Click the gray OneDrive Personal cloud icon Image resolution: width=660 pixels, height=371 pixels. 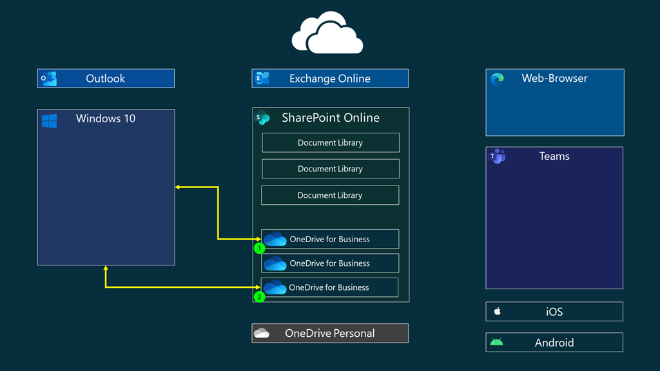point(262,333)
